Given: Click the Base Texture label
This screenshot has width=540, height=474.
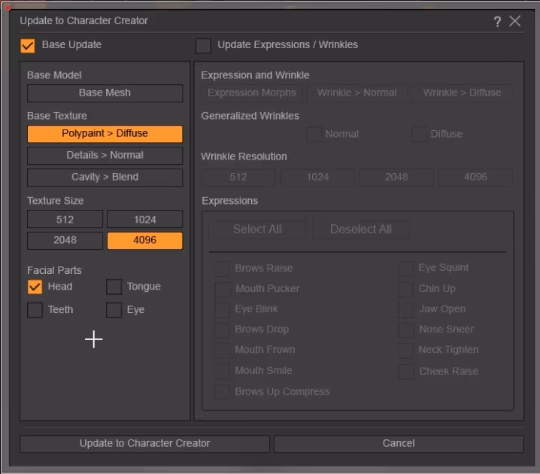Looking at the screenshot, I should click(57, 116).
